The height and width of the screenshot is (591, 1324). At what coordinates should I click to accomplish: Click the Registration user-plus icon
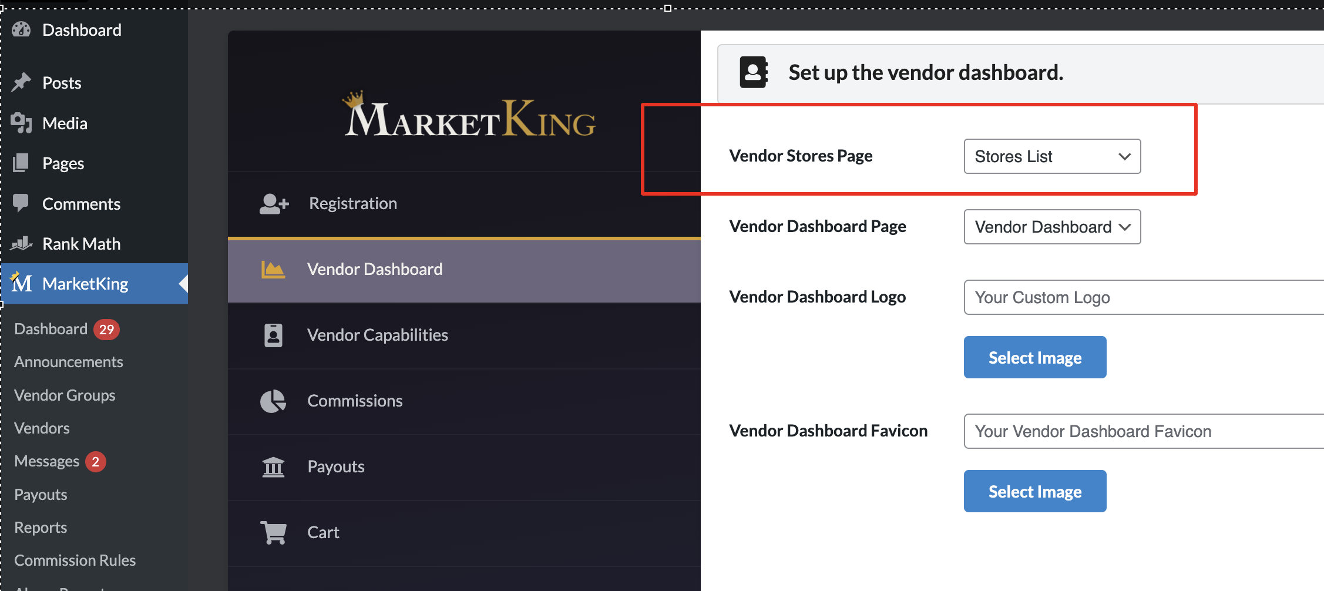pyautogui.click(x=274, y=204)
